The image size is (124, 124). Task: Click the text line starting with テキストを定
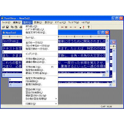pos(12,48)
